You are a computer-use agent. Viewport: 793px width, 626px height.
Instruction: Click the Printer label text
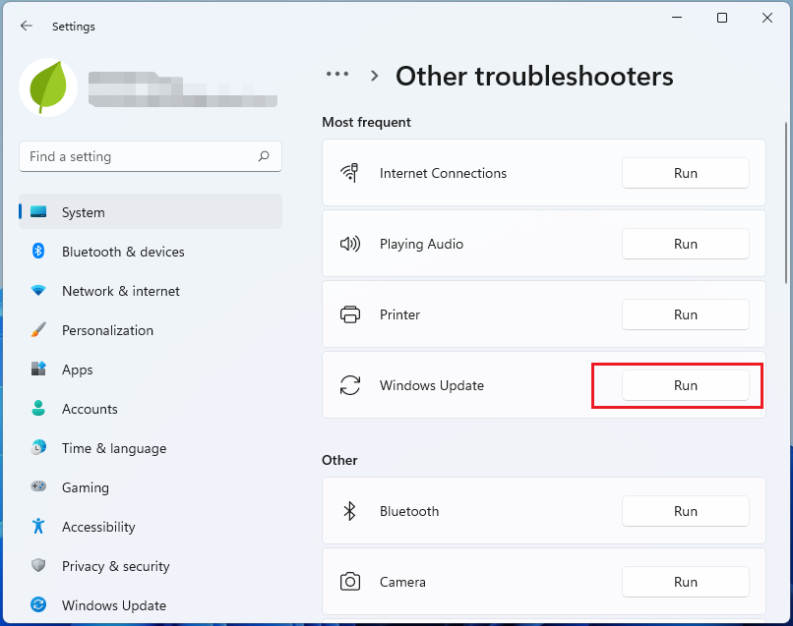point(399,314)
